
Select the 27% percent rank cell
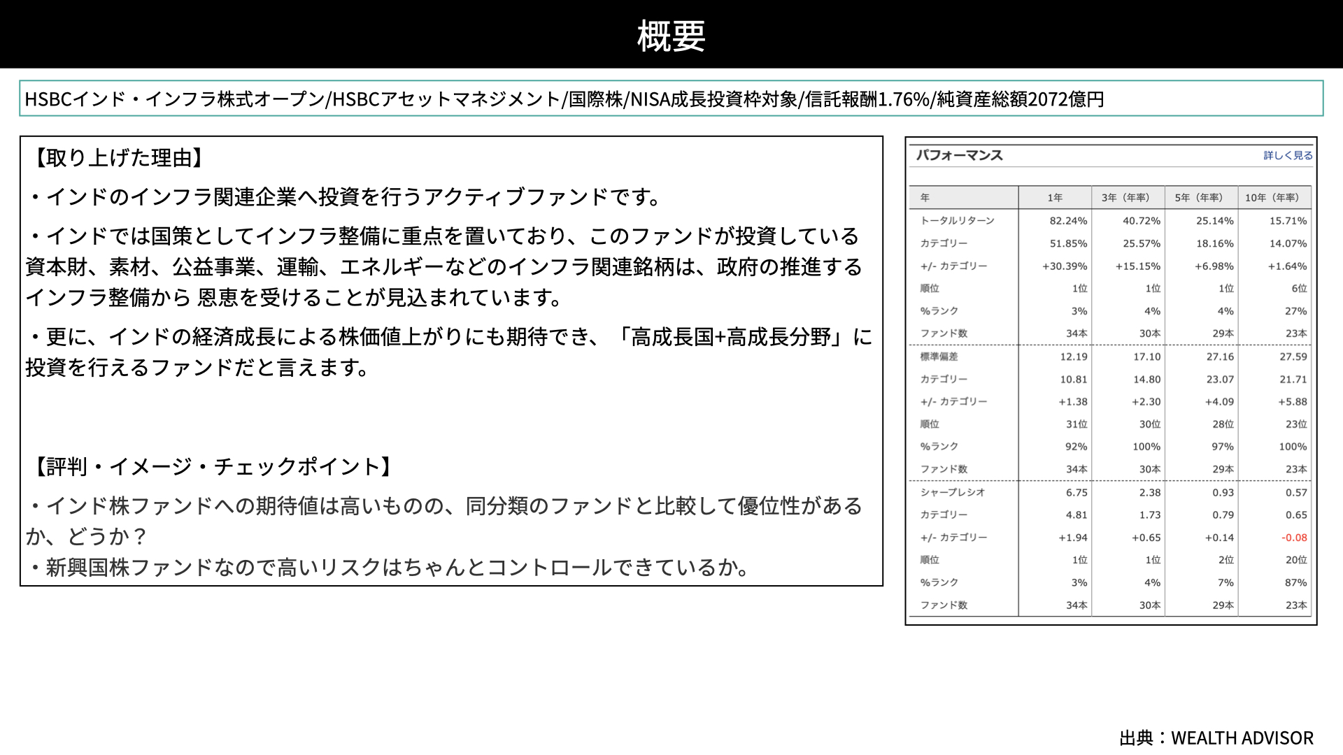1295,311
